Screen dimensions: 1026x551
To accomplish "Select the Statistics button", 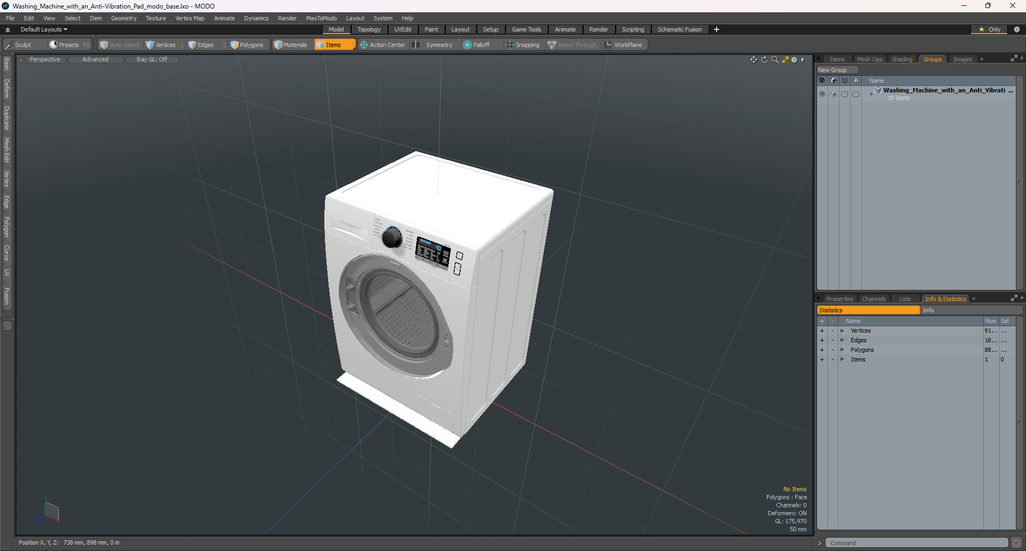I will click(x=868, y=310).
